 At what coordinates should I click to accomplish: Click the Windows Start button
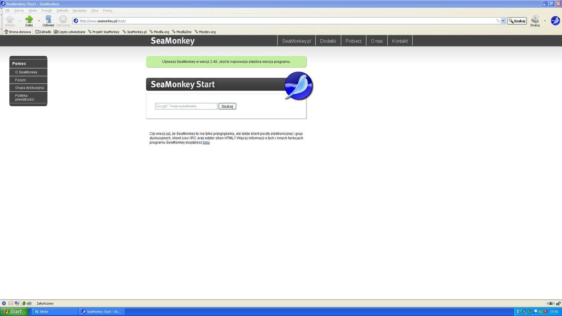pos(14,312)
